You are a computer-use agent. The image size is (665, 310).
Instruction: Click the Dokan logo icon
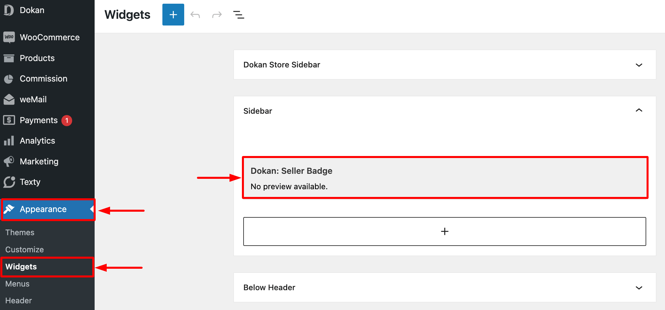click(8, 10)
